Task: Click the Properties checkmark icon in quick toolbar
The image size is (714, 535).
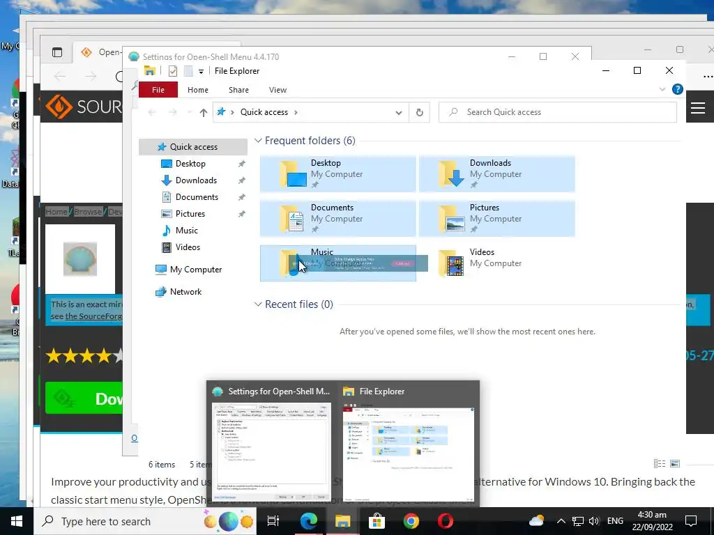Action: tap(173, 71)
